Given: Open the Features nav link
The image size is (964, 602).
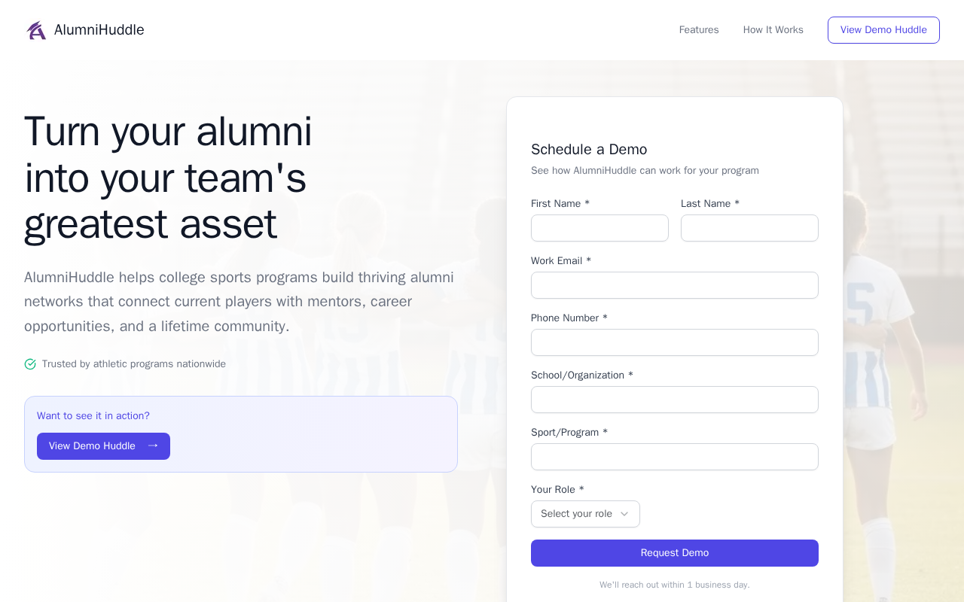Looking at the screenshot, I should coord(699,30).
